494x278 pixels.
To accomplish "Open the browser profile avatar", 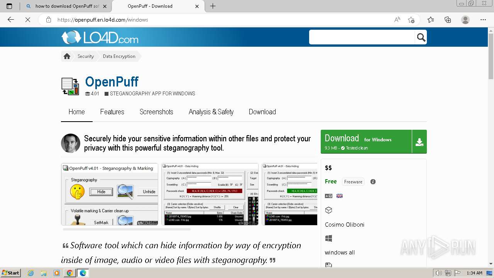I will tap(465, 20).
